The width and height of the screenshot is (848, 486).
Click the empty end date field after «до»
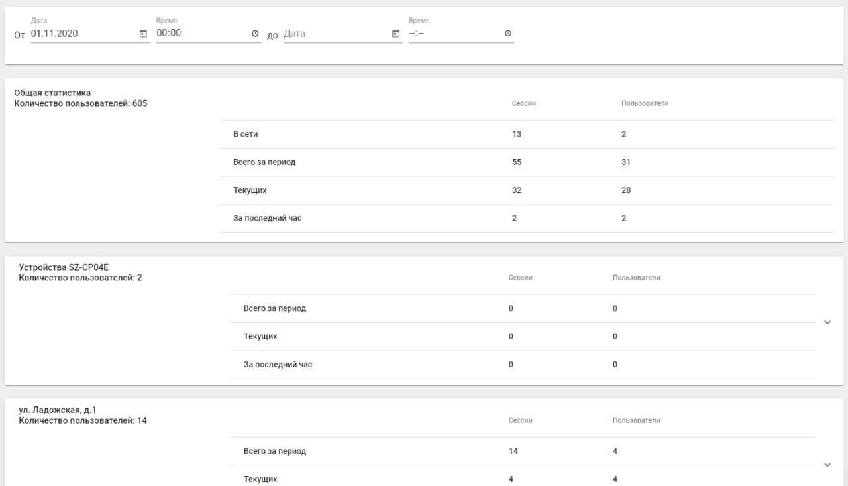(x=336, y=34)
